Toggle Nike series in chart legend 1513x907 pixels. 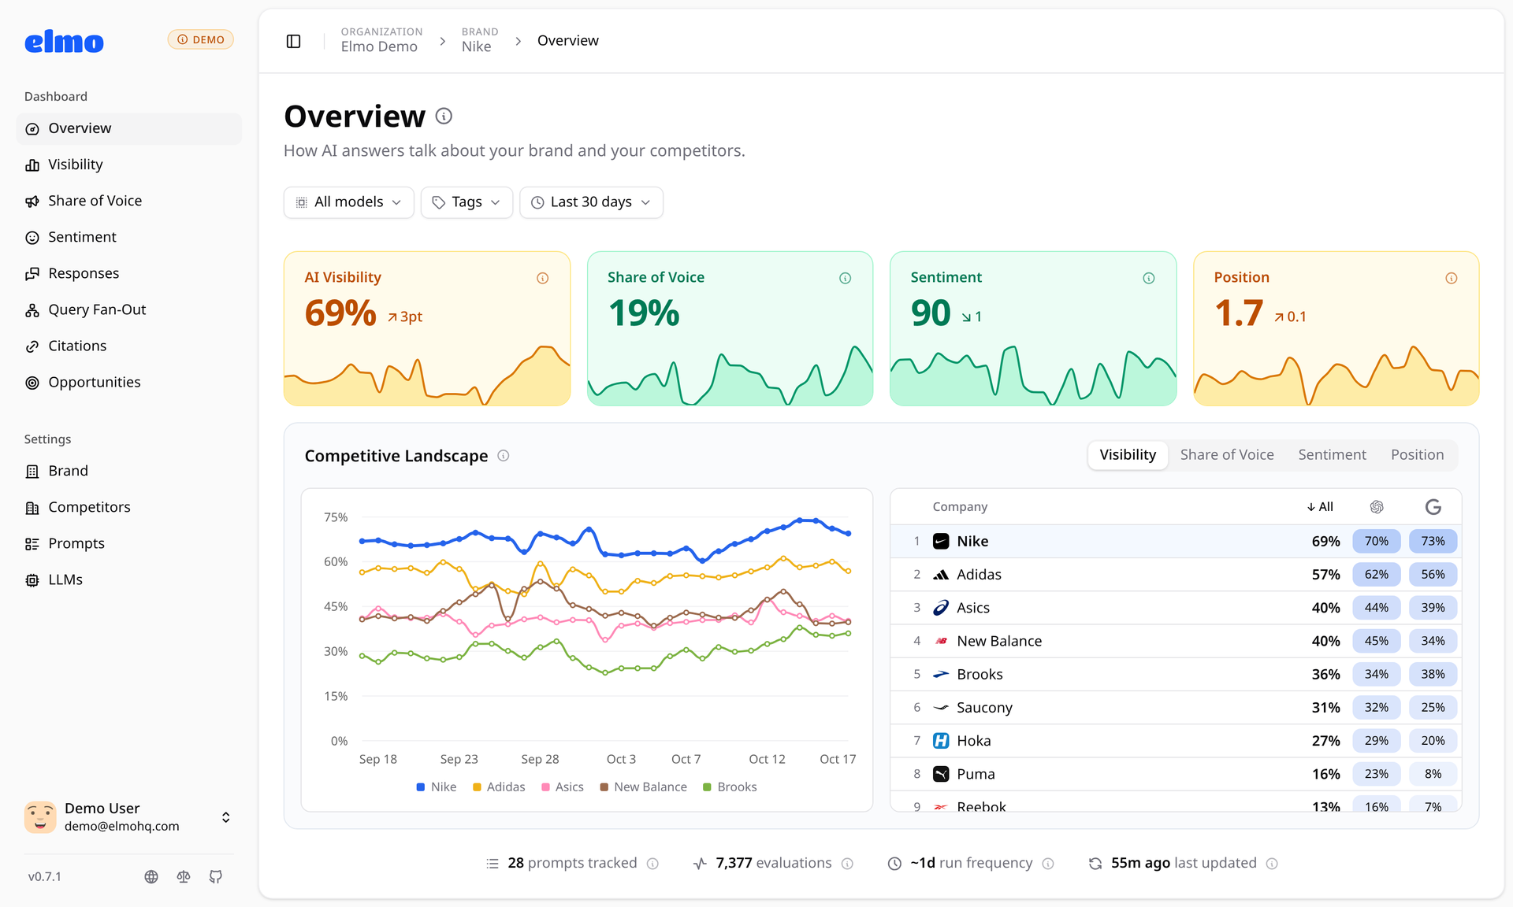click(x=437, y=787)
